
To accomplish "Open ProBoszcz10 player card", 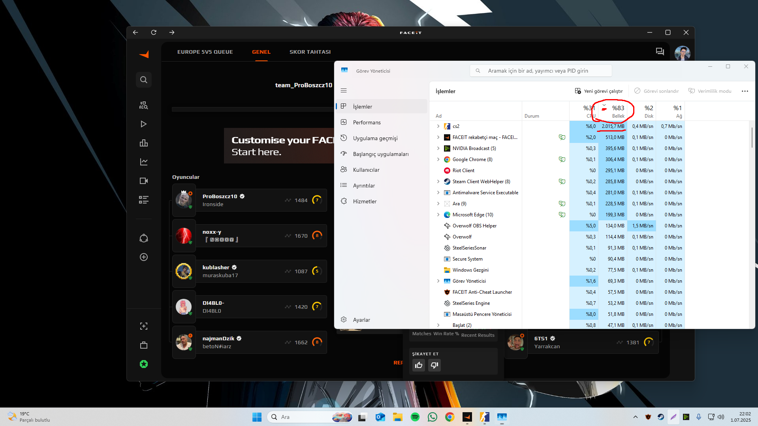I will tap(250, 200).
